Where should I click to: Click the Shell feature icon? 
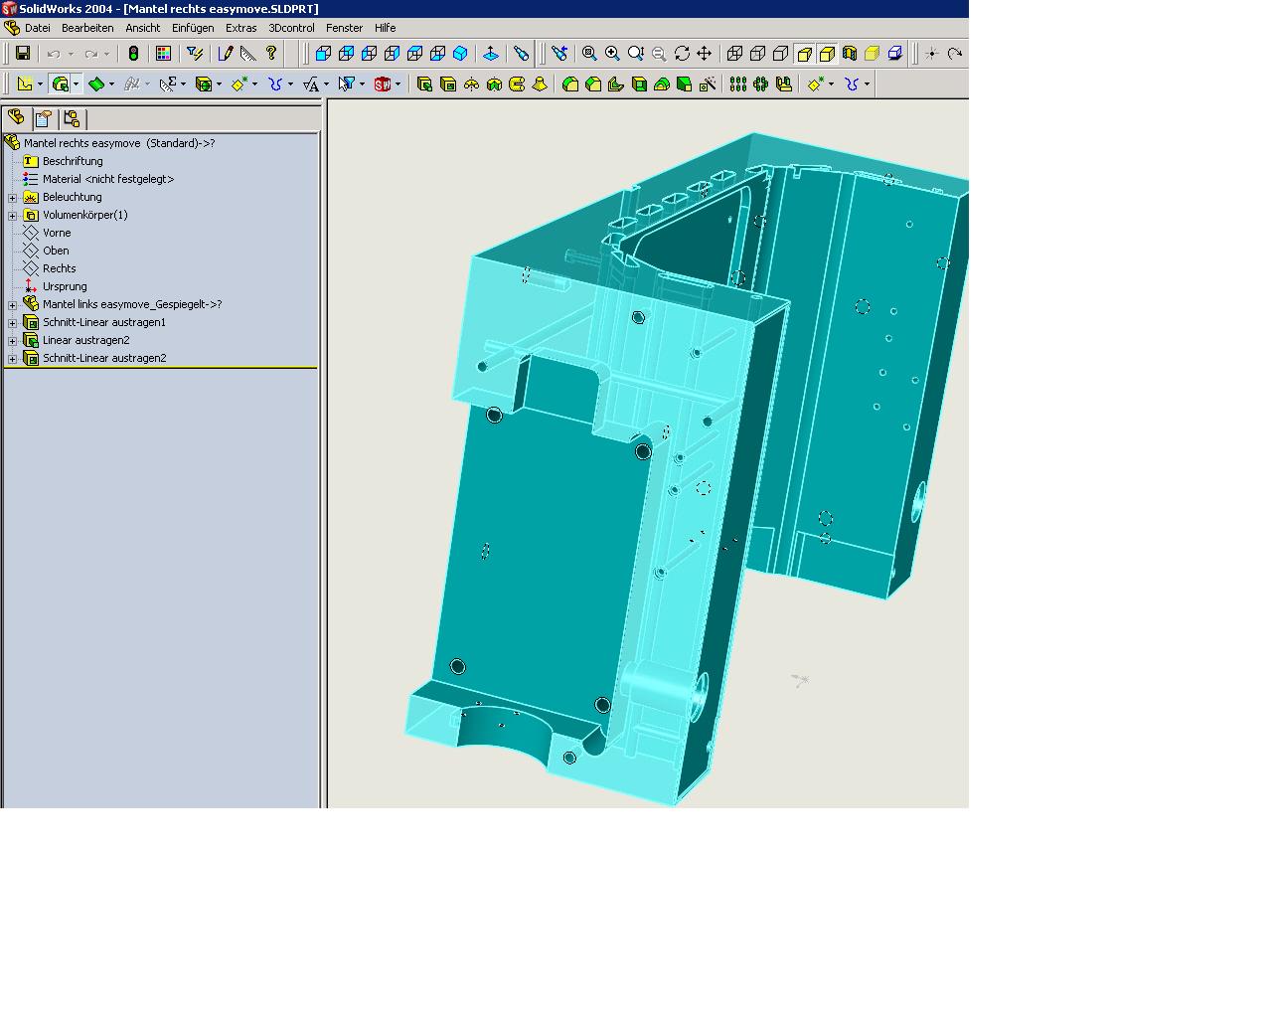click(x=639, y=85)
